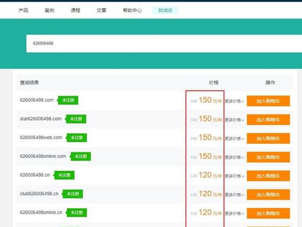Click the domain search field containing 626006498
The image size is (302, 227).
coord(164,44)
